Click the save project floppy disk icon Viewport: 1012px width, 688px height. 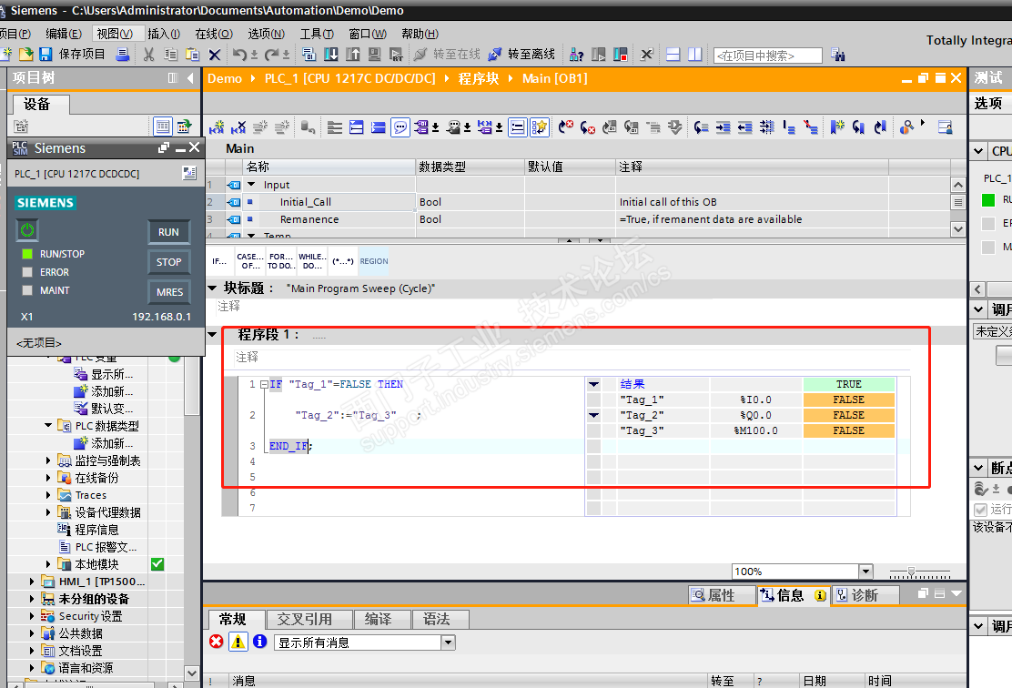click(46, 55)
